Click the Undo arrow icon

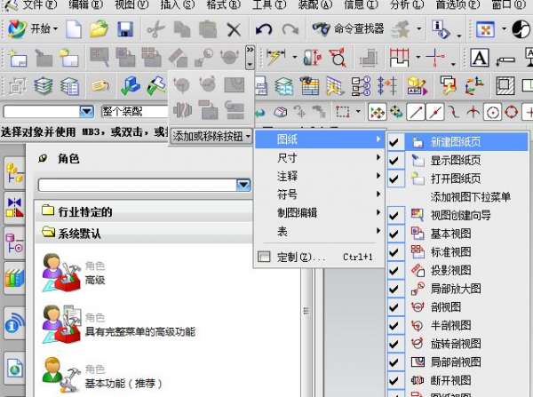(x=263, y=30)
